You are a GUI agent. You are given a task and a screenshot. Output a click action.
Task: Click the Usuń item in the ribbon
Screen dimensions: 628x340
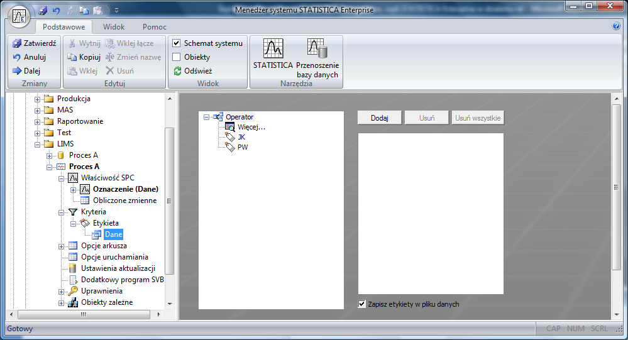click(119, 71)
